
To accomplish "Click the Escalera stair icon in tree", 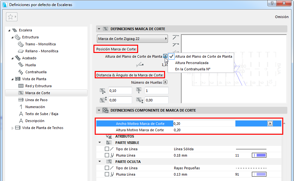I will click(15, 30).
